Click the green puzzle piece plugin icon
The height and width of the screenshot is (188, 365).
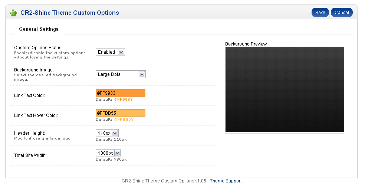click(x=13, y=13)
